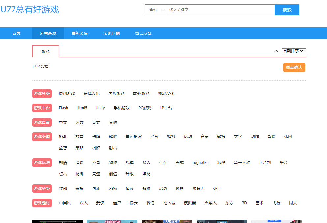Image resolution: width=327 pixels, height=223 pixels.
Task: Toggle the Html5 platform filter
Action: point(82,108)
